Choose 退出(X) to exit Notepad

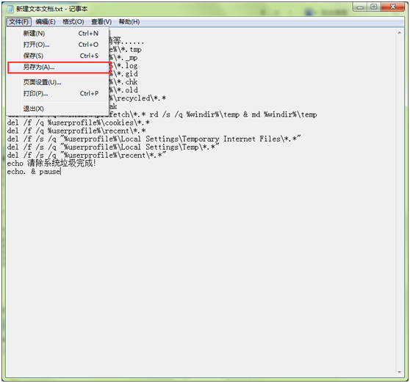(x=58, y=109)
